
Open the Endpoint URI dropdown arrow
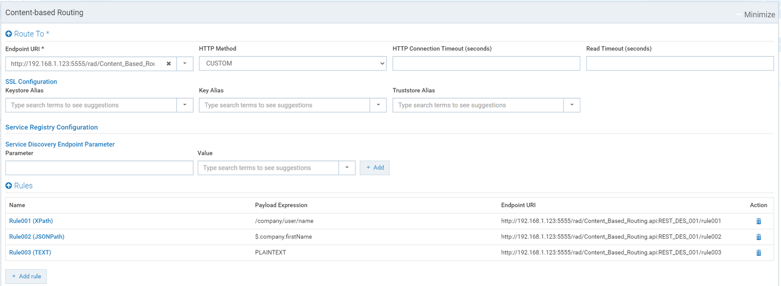[x=185, y=64]
